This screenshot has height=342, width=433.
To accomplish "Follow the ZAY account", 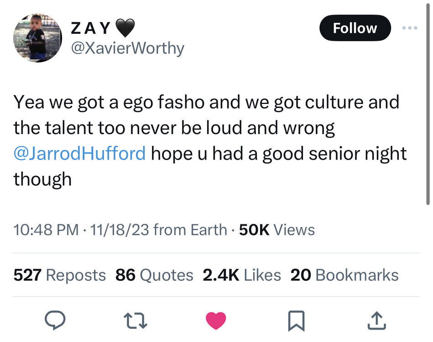I will [355, 28].
